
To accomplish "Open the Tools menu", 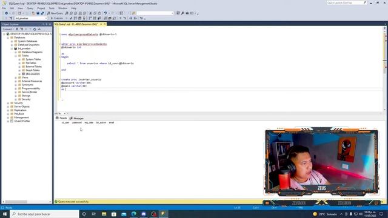I will click(x=52, y=8).
